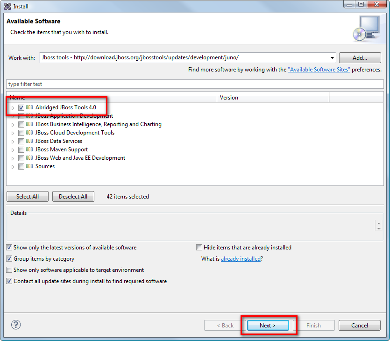The image size is (390, 341).
Task: Click the JBoss Web and Java EE category icon
Action: [29, 158]
